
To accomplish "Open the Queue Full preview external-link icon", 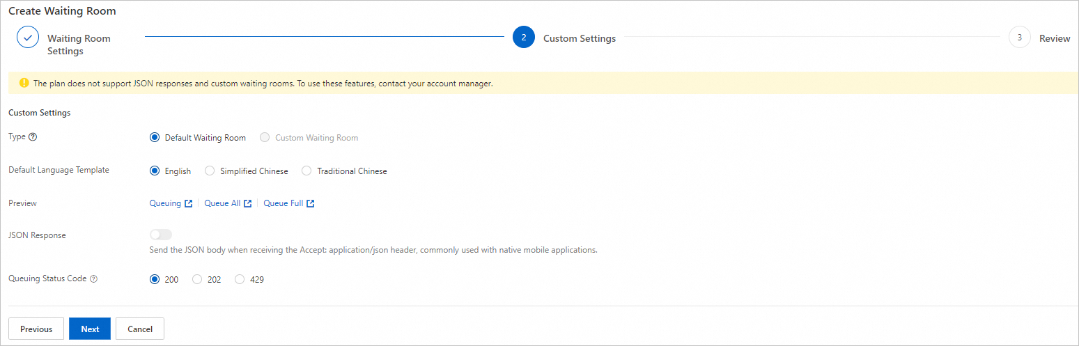I will (x=311, y=204).
